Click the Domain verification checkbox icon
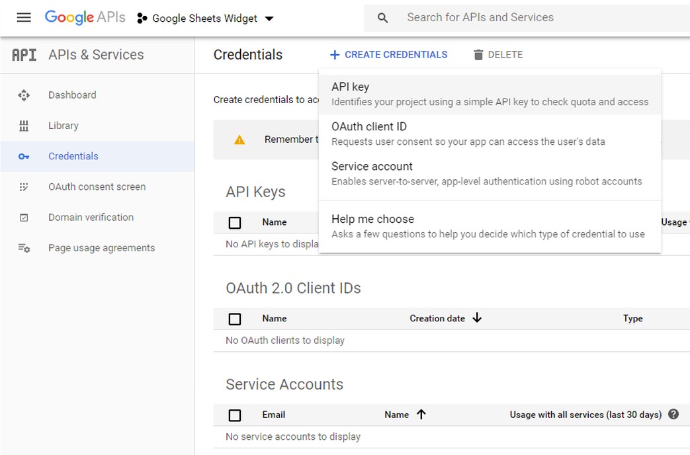This screenshot has height=455, width=690. 24,218
